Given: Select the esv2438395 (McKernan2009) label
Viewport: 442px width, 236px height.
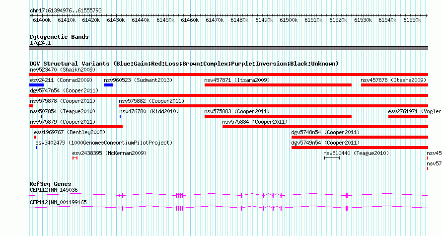Looking at the screenshot, I should [109, 153].
